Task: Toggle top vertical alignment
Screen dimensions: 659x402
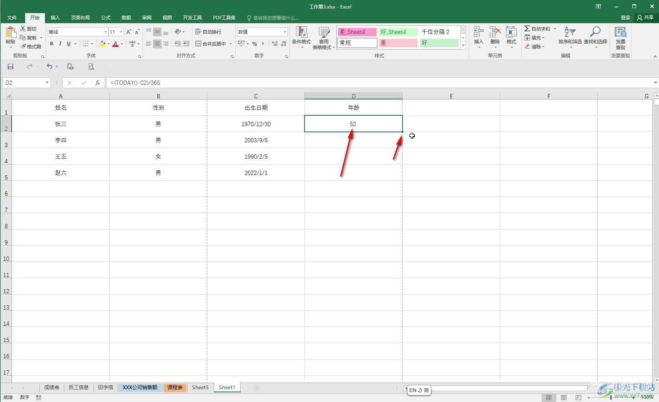Action: coord(149,32)
